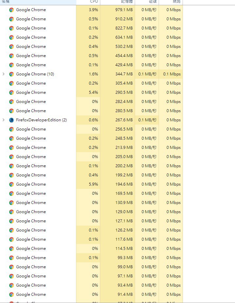
Task: Select the Chrome row with 5.9% CPU
Action: [x=91, y=184]
